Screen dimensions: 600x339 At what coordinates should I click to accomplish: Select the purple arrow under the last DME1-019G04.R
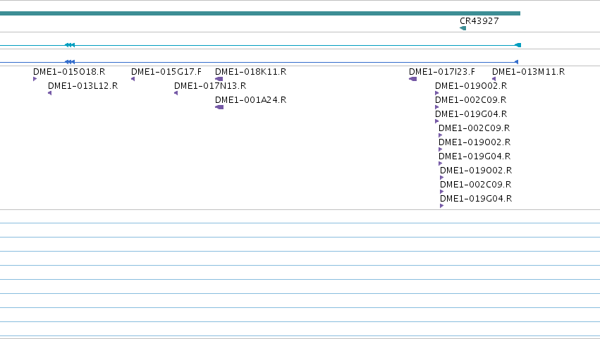coord(442,206)
